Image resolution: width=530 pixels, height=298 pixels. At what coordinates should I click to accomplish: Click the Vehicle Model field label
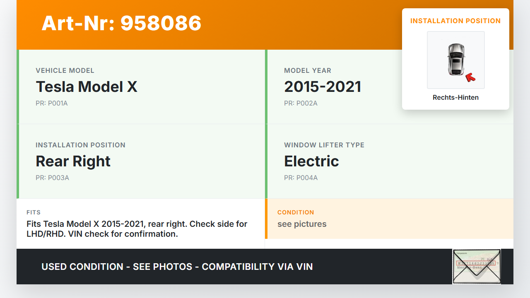click(65, 71)
